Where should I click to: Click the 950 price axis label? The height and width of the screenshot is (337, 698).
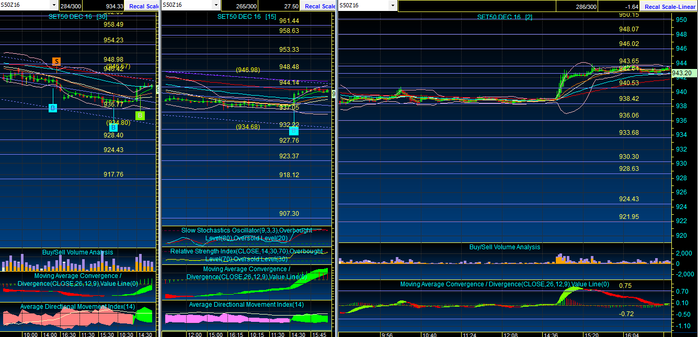point(682,20)
